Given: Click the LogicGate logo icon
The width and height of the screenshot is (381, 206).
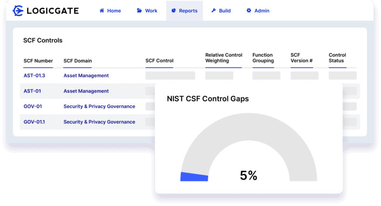Looking at the screenshot, I should (x=18, y=10).
